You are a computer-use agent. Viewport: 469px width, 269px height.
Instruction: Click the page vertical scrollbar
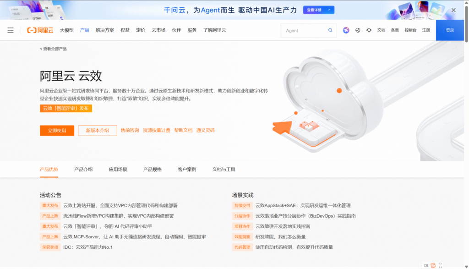pos(466,24)
